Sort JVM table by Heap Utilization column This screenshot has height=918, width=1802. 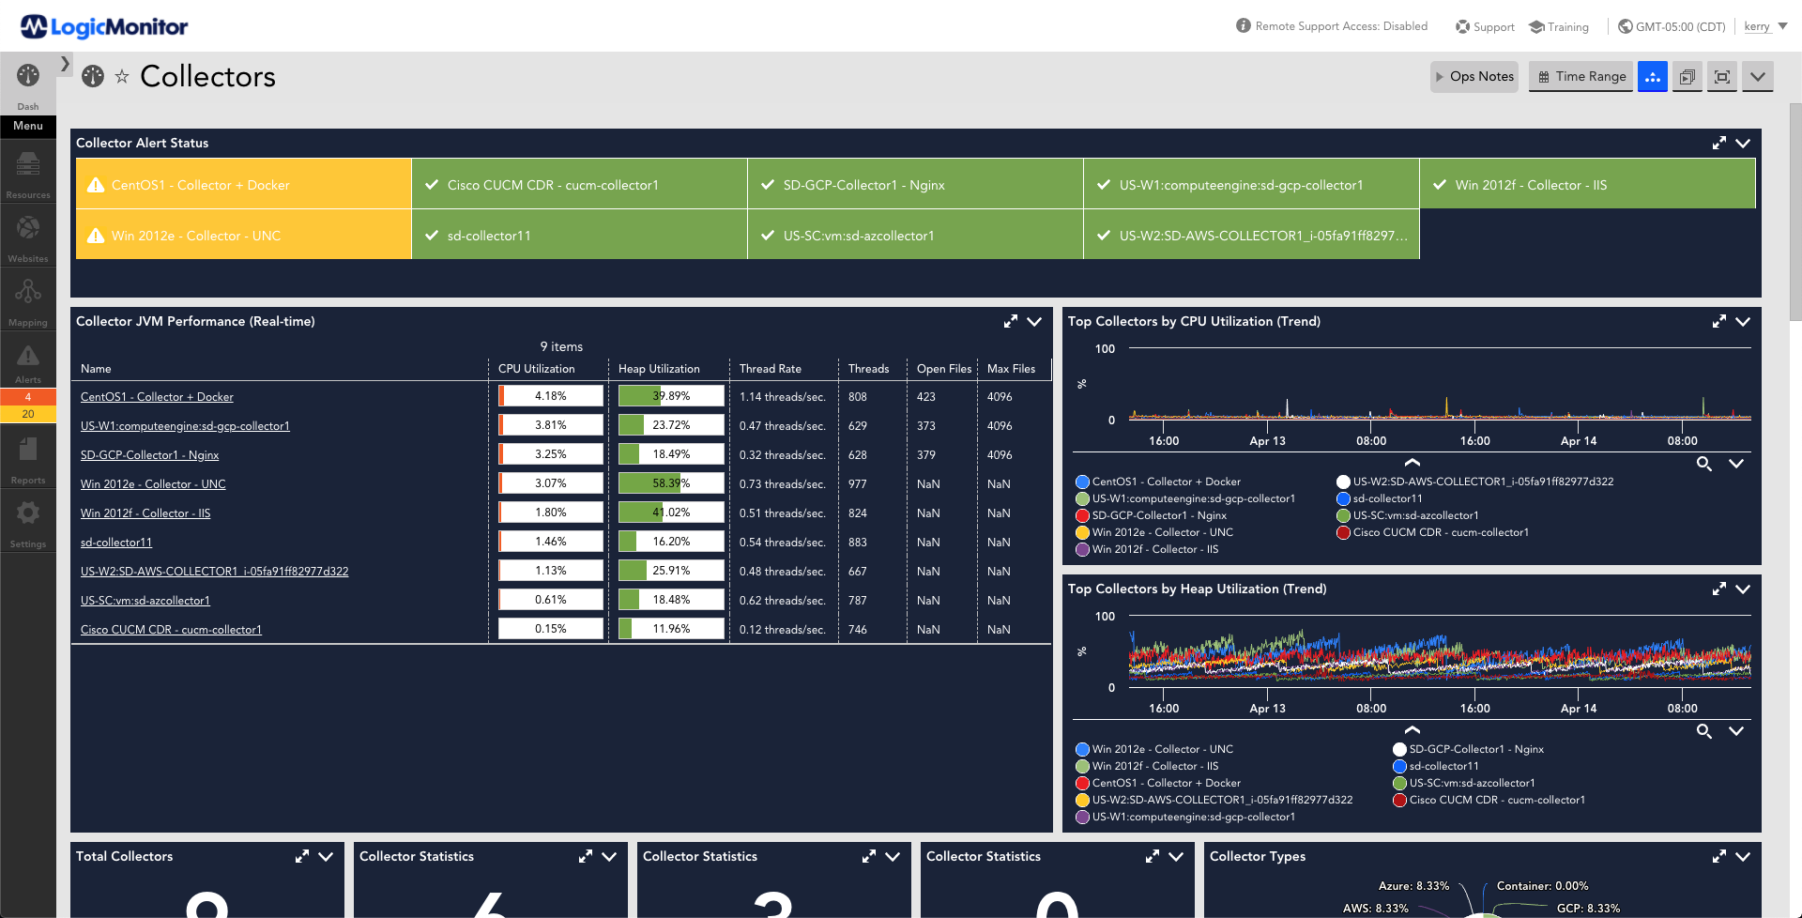pyautogui.click(x=659, y=369)
